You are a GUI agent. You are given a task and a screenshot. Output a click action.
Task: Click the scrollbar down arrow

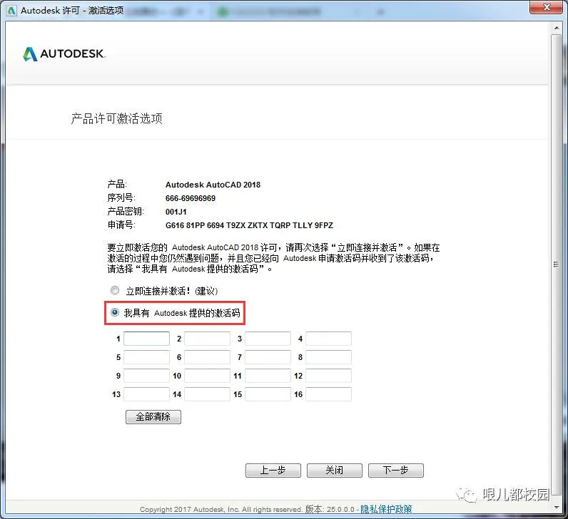(557, 508)
